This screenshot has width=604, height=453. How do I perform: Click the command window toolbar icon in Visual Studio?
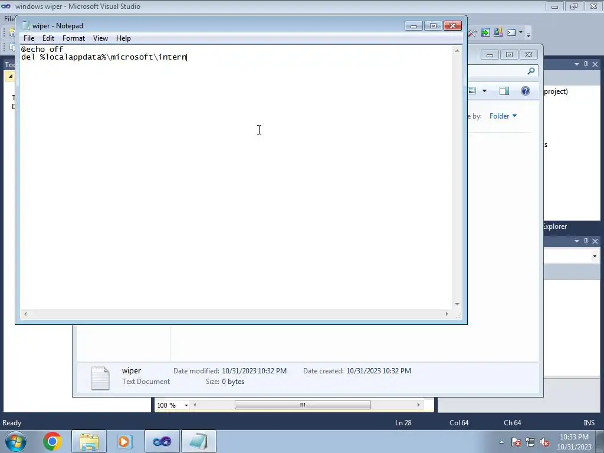click(511, 33)
